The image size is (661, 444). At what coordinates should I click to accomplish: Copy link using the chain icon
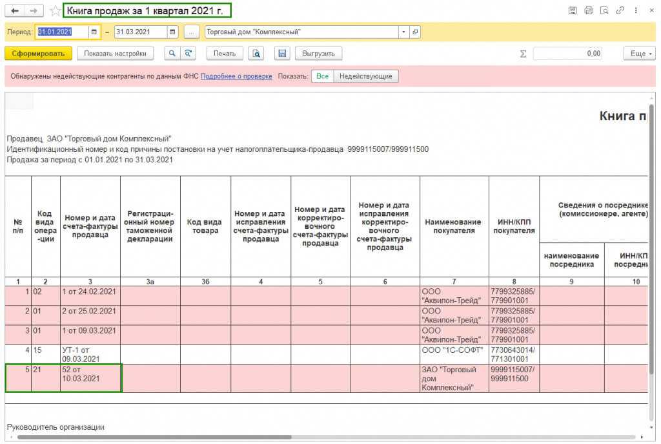[x=620, y=11]
